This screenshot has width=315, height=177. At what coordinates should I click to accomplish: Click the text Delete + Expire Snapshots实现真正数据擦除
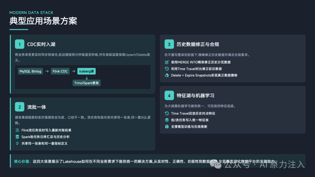tap(204, 75)
